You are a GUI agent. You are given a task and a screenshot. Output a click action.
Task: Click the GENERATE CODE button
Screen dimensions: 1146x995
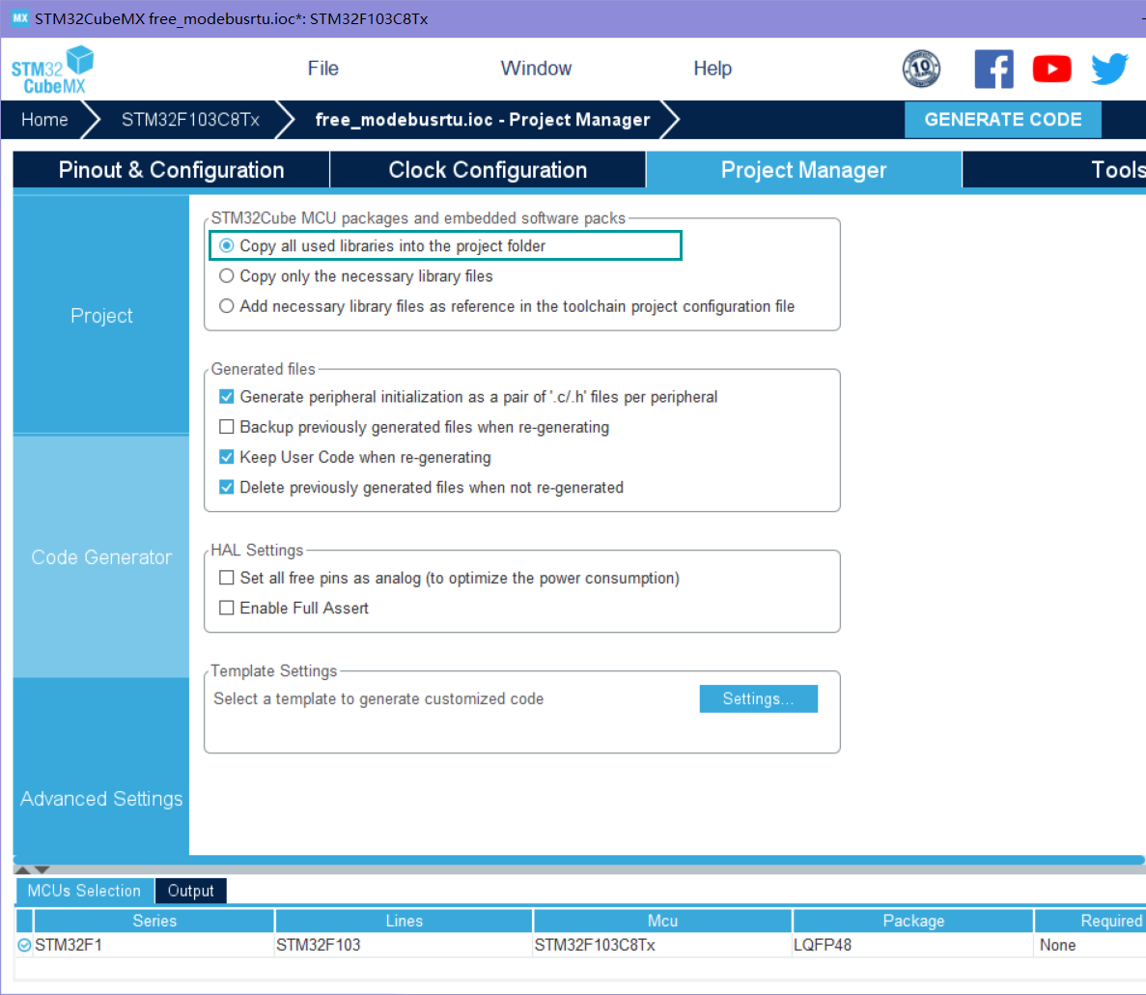coord(1003,119)
